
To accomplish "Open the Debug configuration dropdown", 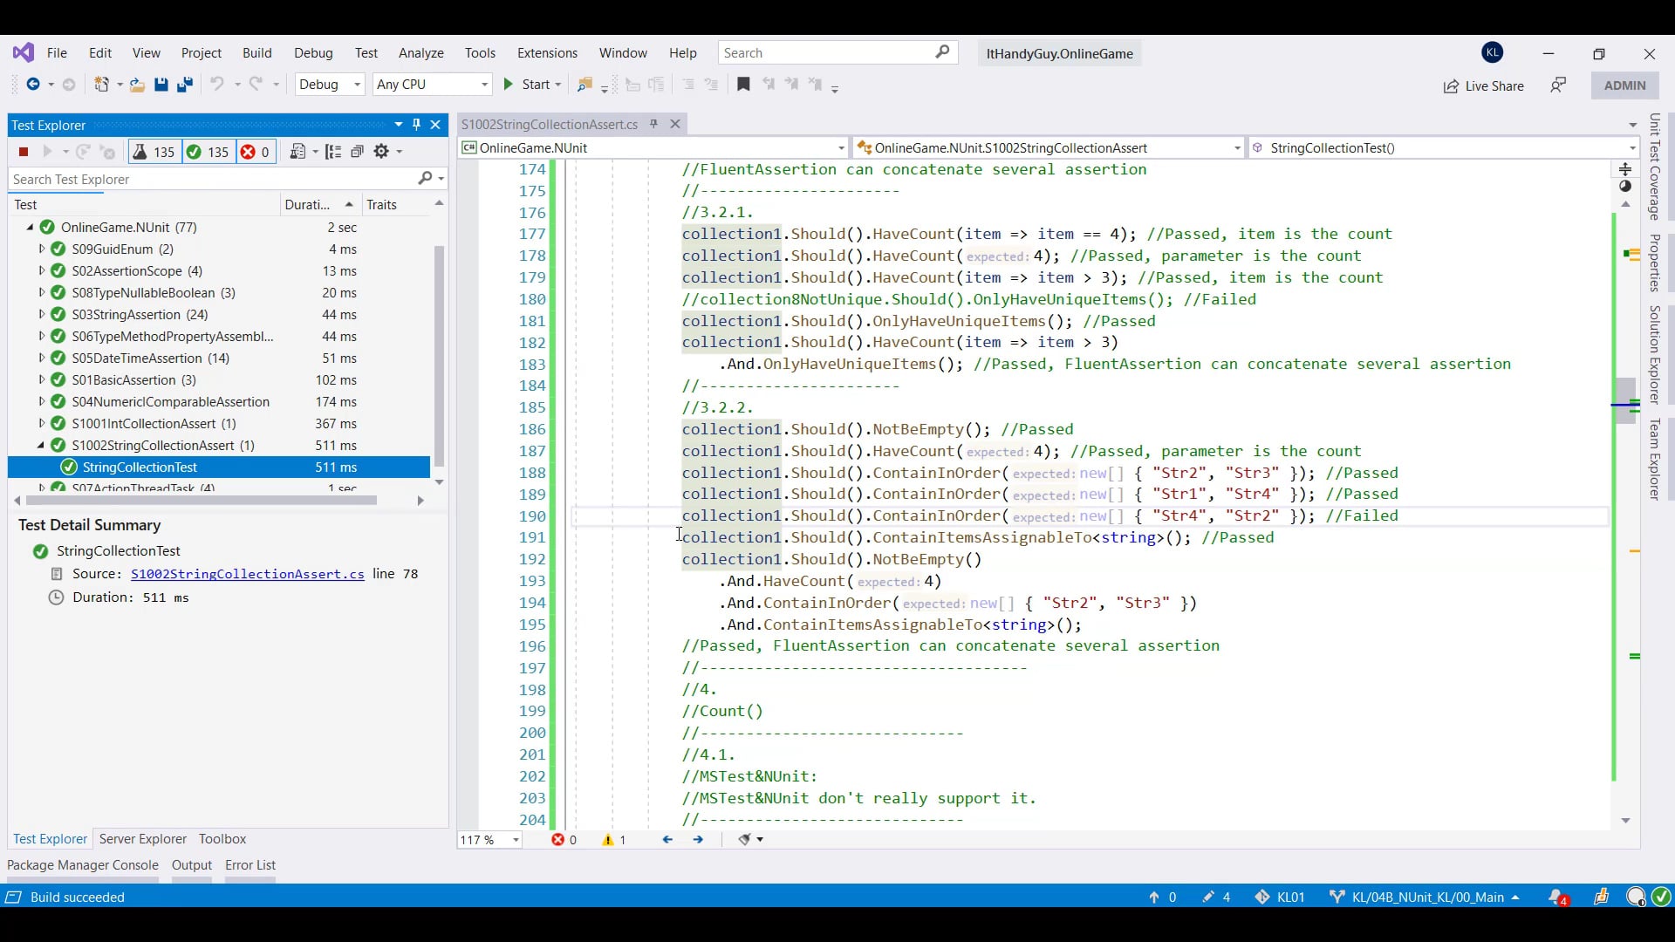I will pos(329,85).
